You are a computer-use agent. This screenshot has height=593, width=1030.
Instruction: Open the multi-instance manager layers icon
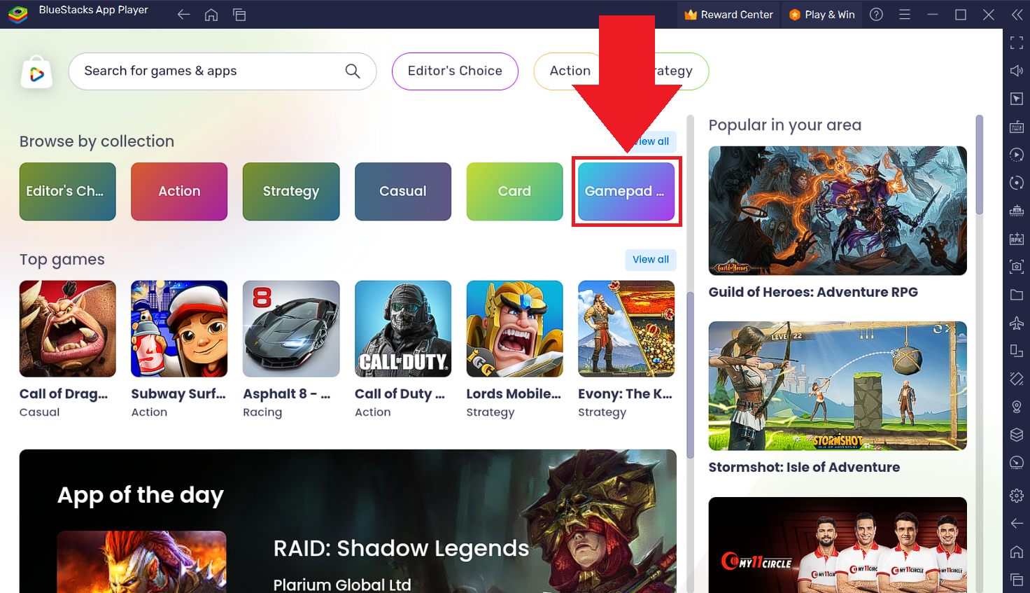pyautogui.click(x=1017, y=435)
